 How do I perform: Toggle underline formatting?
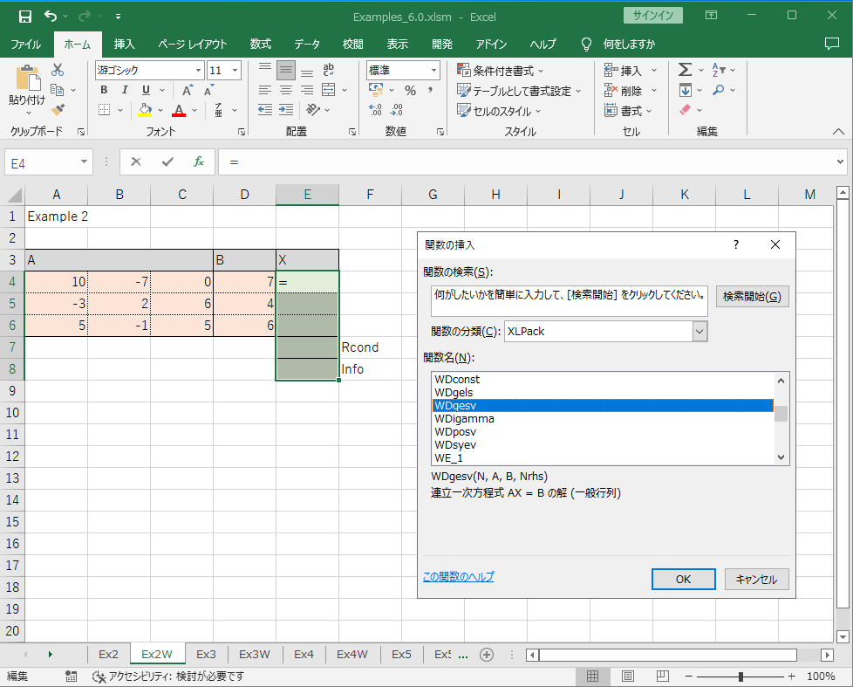[x=146, y=90]
